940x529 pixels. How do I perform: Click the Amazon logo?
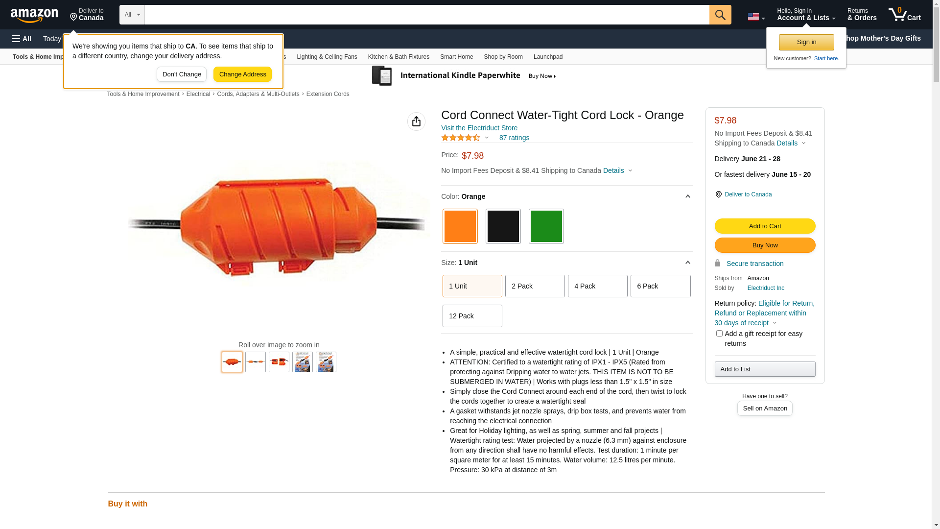[x=34, y=16]
